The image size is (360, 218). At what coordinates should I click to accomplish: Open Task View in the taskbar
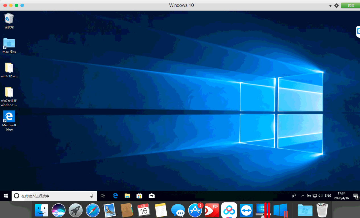point(103,196)
